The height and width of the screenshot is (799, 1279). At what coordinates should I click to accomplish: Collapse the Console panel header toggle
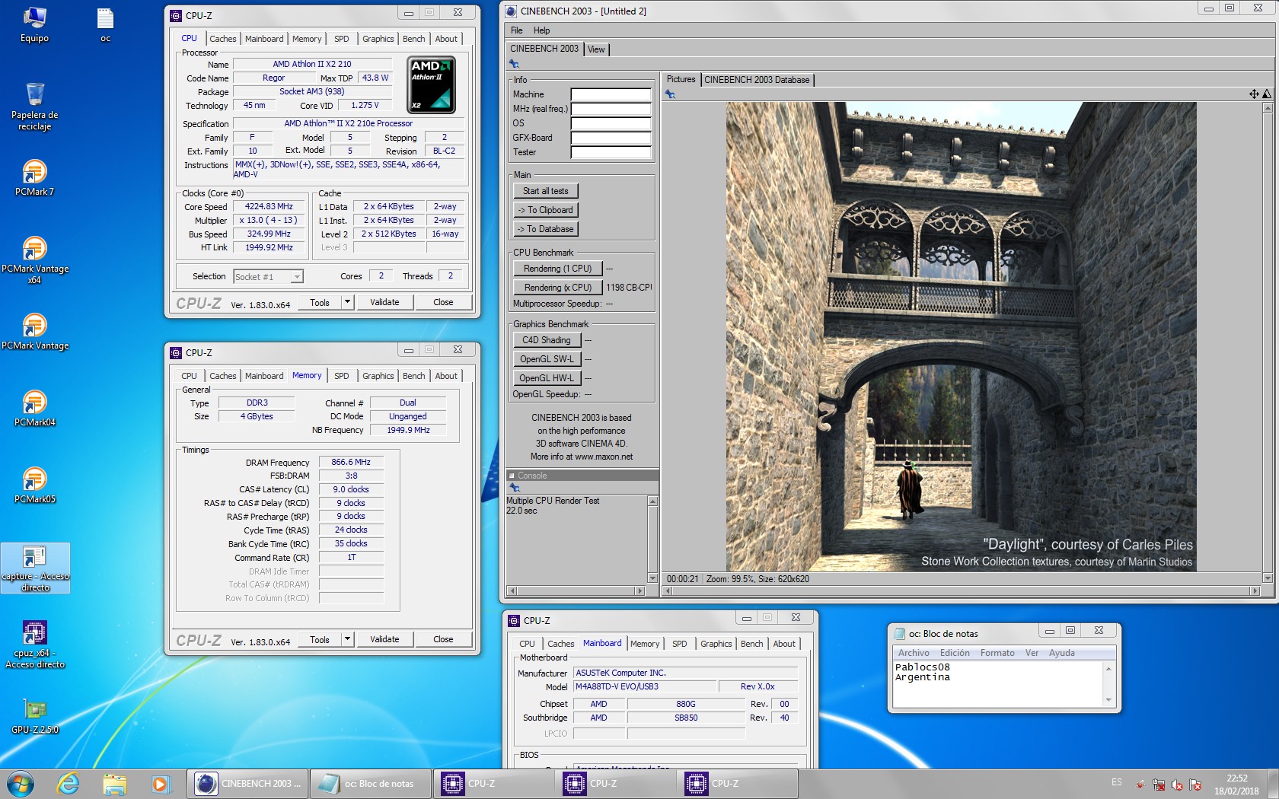click(x=512, y=476)
